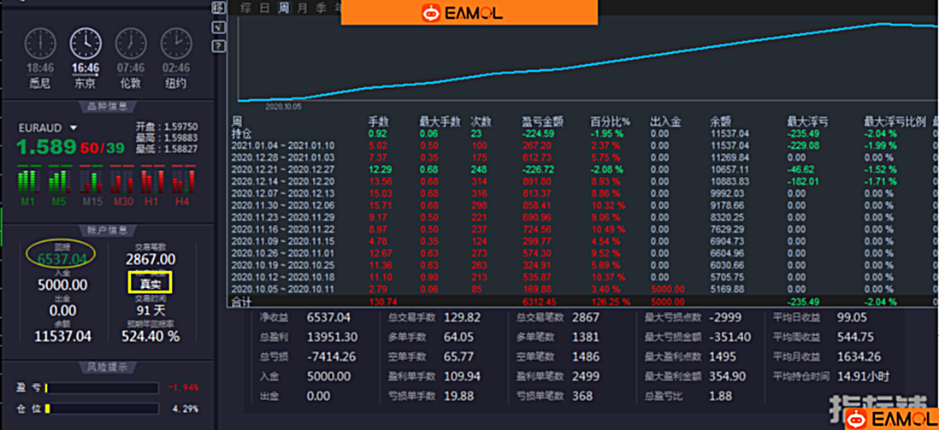
Task: Click the 盈亏 risk progress bar
Action: coord(101,388)
